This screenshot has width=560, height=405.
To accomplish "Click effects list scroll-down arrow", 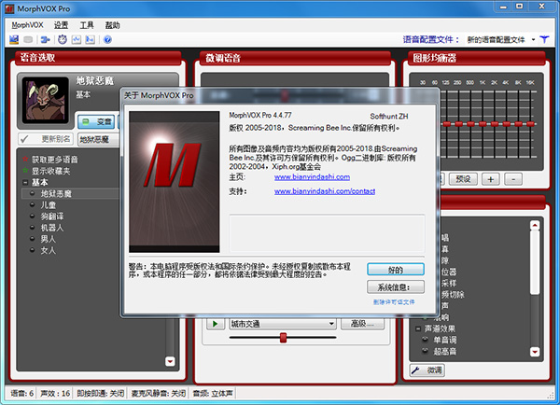I will click(x=535, y=352).
